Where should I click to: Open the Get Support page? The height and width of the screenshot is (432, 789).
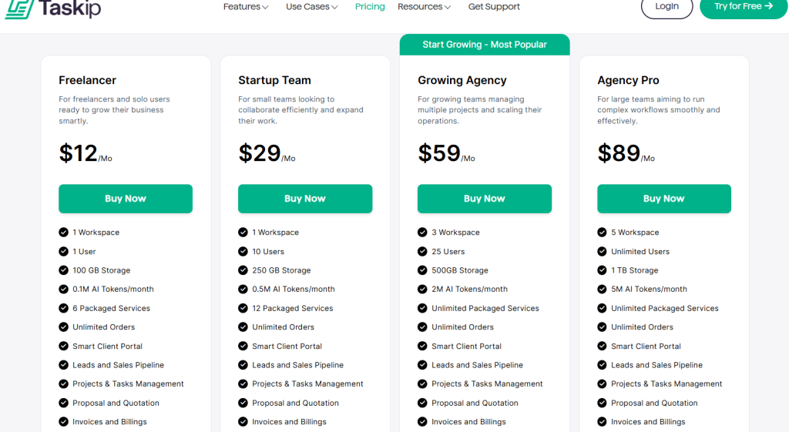[x=494, y=7]
